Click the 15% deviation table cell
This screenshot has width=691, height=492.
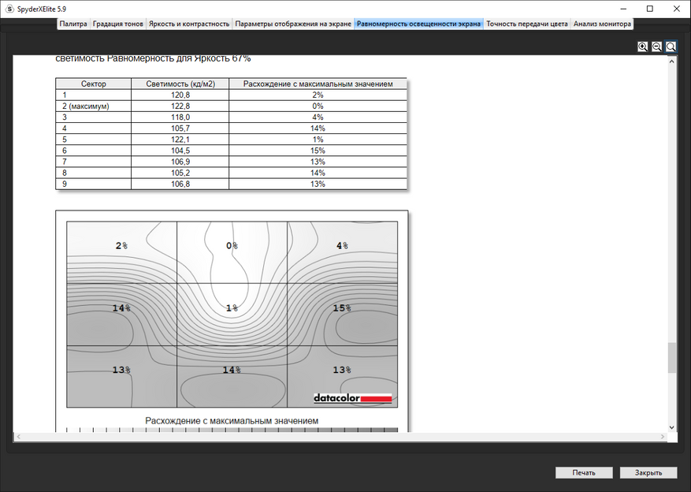point(318,151)
